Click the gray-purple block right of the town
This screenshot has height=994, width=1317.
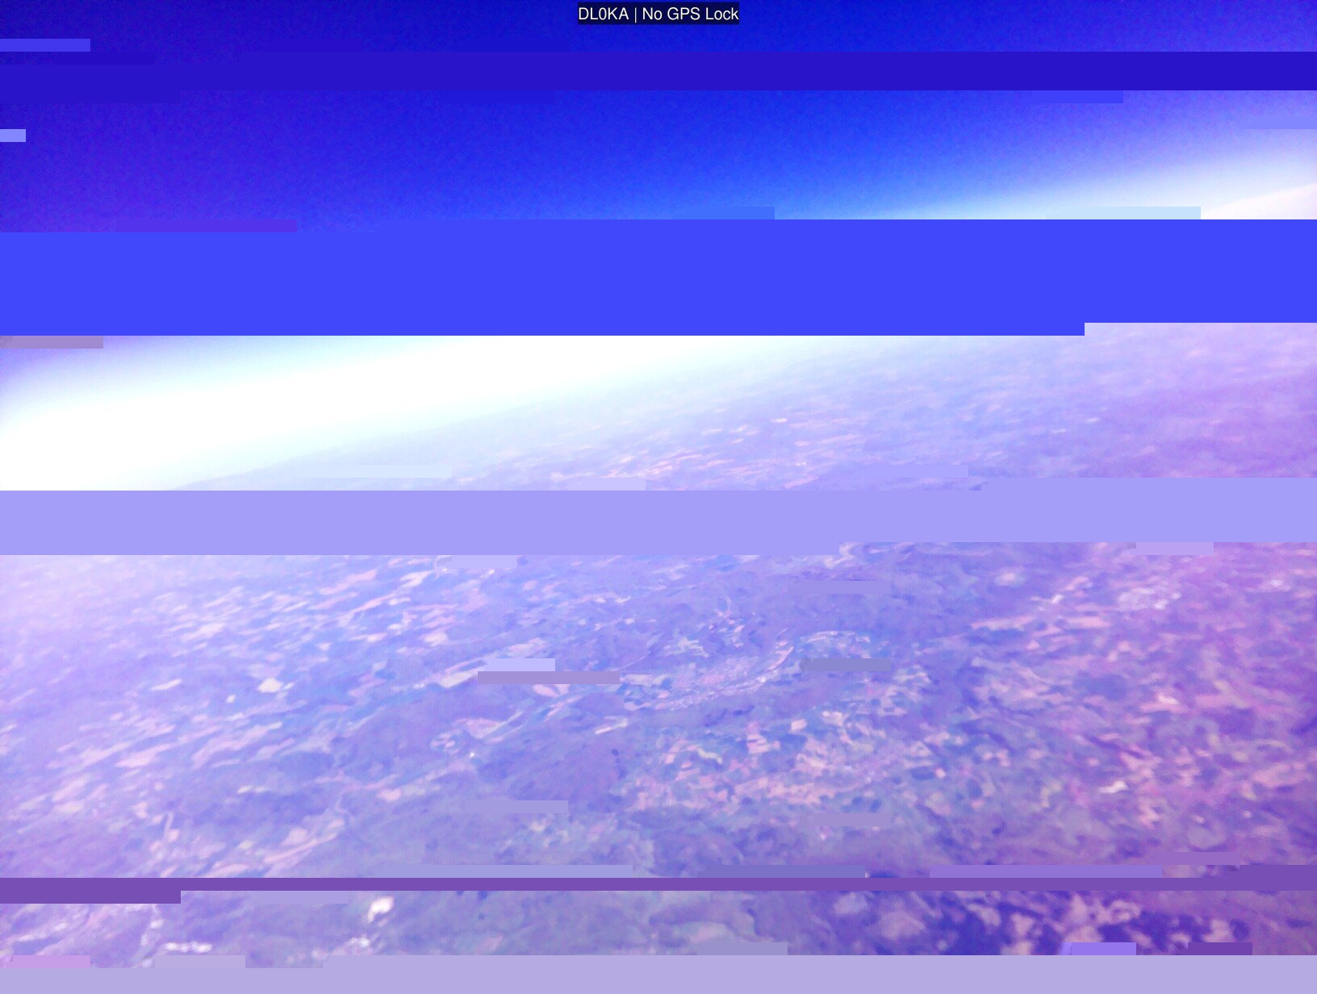click(846, 665)
